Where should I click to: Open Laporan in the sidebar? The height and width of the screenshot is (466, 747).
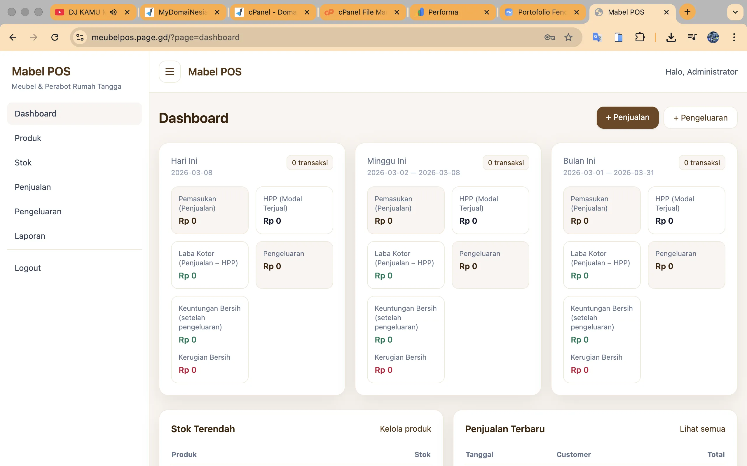point(74,236)
